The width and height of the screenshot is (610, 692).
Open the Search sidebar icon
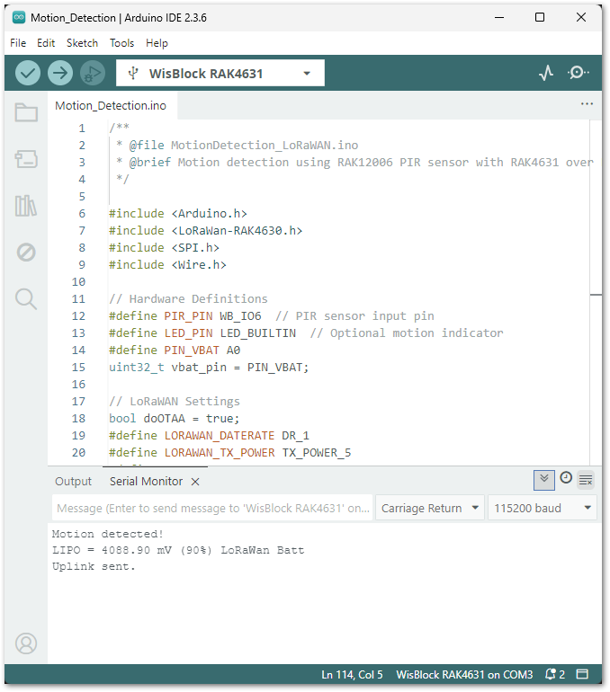26,299
